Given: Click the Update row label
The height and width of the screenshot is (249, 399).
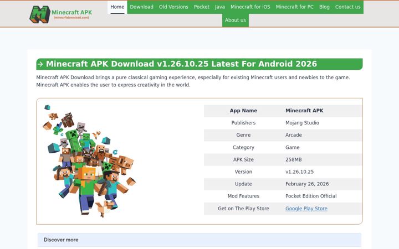Looking at the screenshot, I should (243, 184).
